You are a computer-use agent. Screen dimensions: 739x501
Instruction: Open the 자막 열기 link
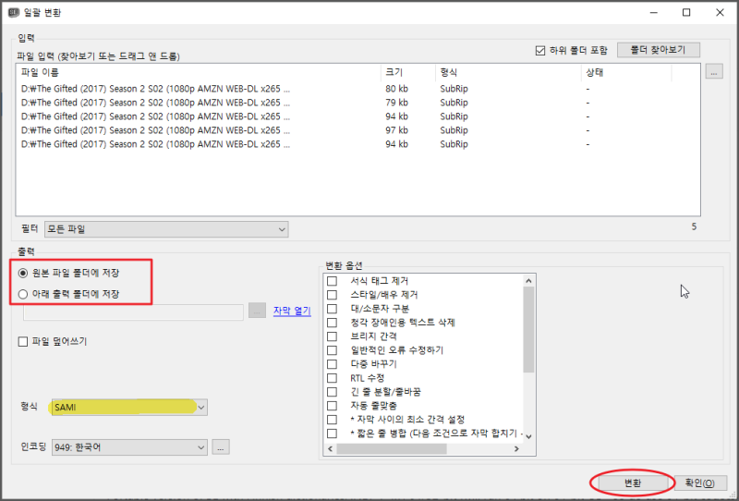pyautogui.click(x=292, y=311)
